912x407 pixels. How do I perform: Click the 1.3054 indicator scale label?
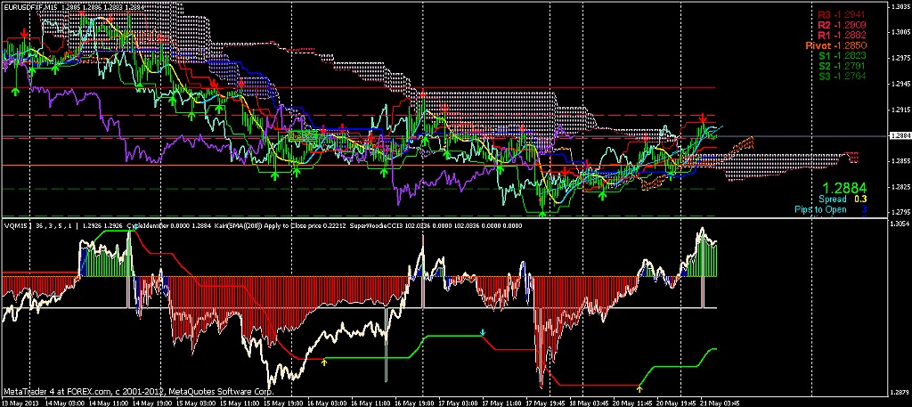[x=900, y=224]
